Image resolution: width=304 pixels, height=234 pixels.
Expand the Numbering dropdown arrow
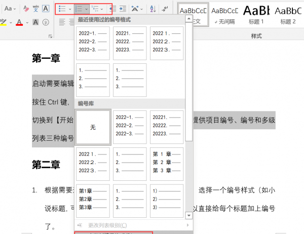tap(87, 9)
